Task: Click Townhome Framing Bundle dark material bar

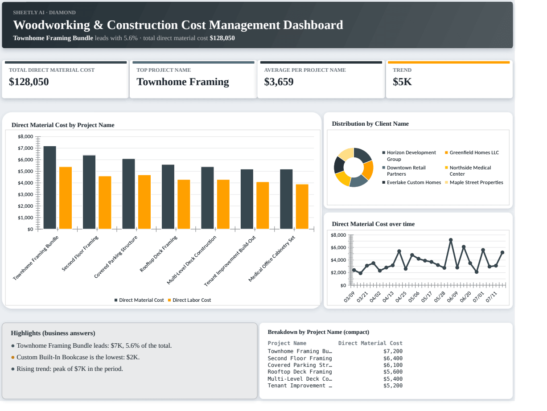Action: coord(49,188)
